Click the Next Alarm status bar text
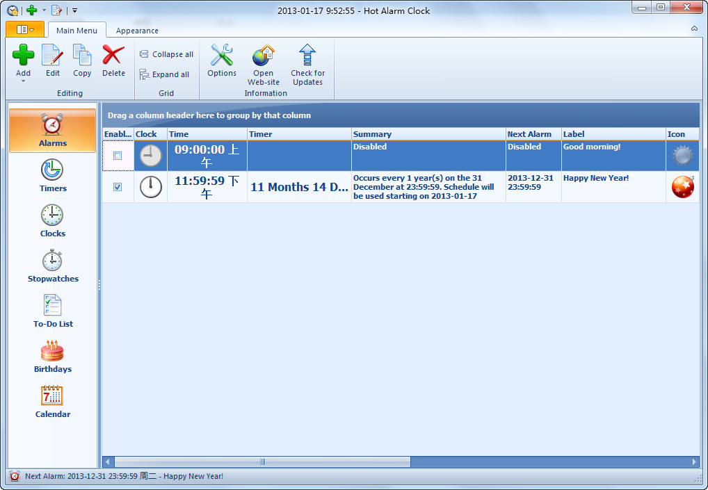This screenshot has width=708, height=490. coord(124,476)
